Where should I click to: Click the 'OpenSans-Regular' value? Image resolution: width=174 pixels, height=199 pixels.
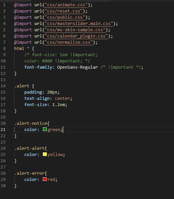pos(77,67)
